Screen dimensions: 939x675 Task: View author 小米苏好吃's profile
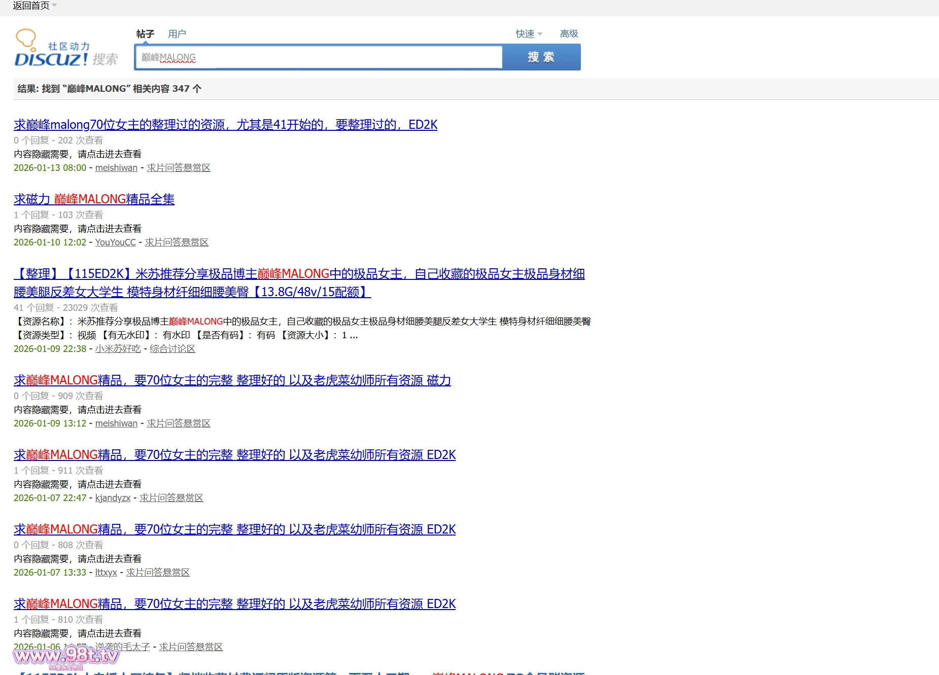pyautogui.click(x=118, y=349)
